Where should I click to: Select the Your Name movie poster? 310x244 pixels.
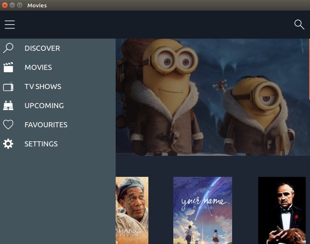(203, 210)
